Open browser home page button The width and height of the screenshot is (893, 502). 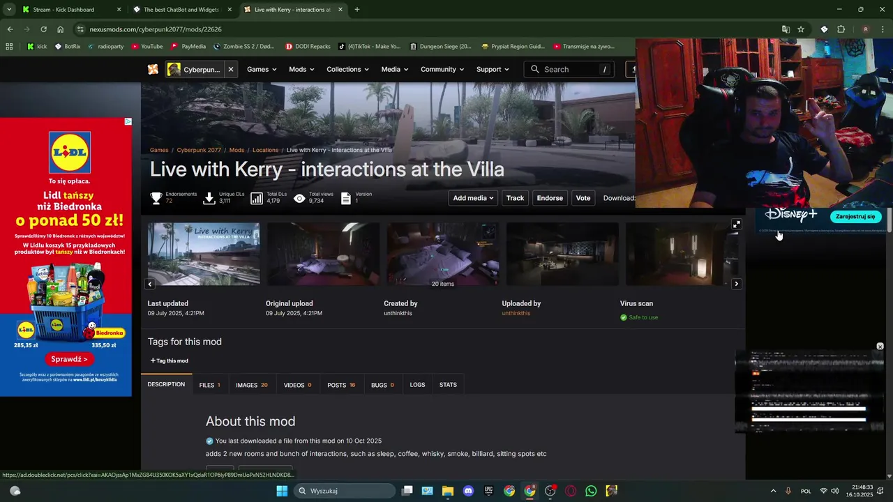coord(60,29)
